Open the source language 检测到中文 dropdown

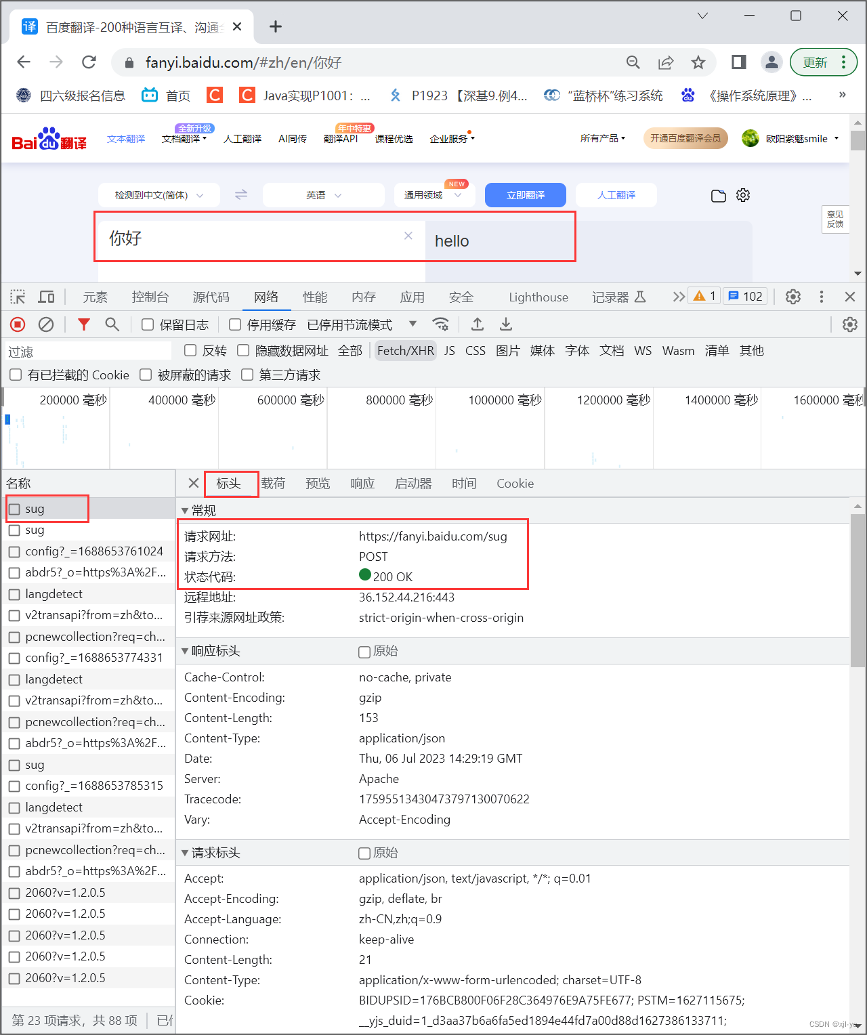[x=159, y=195]
